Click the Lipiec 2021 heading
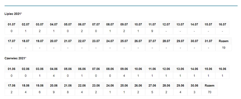 tap(13, 14)
